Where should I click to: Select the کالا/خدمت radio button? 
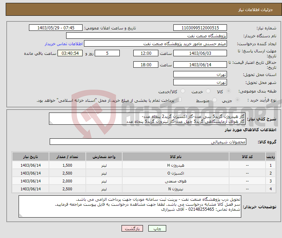tap(183, 91)
